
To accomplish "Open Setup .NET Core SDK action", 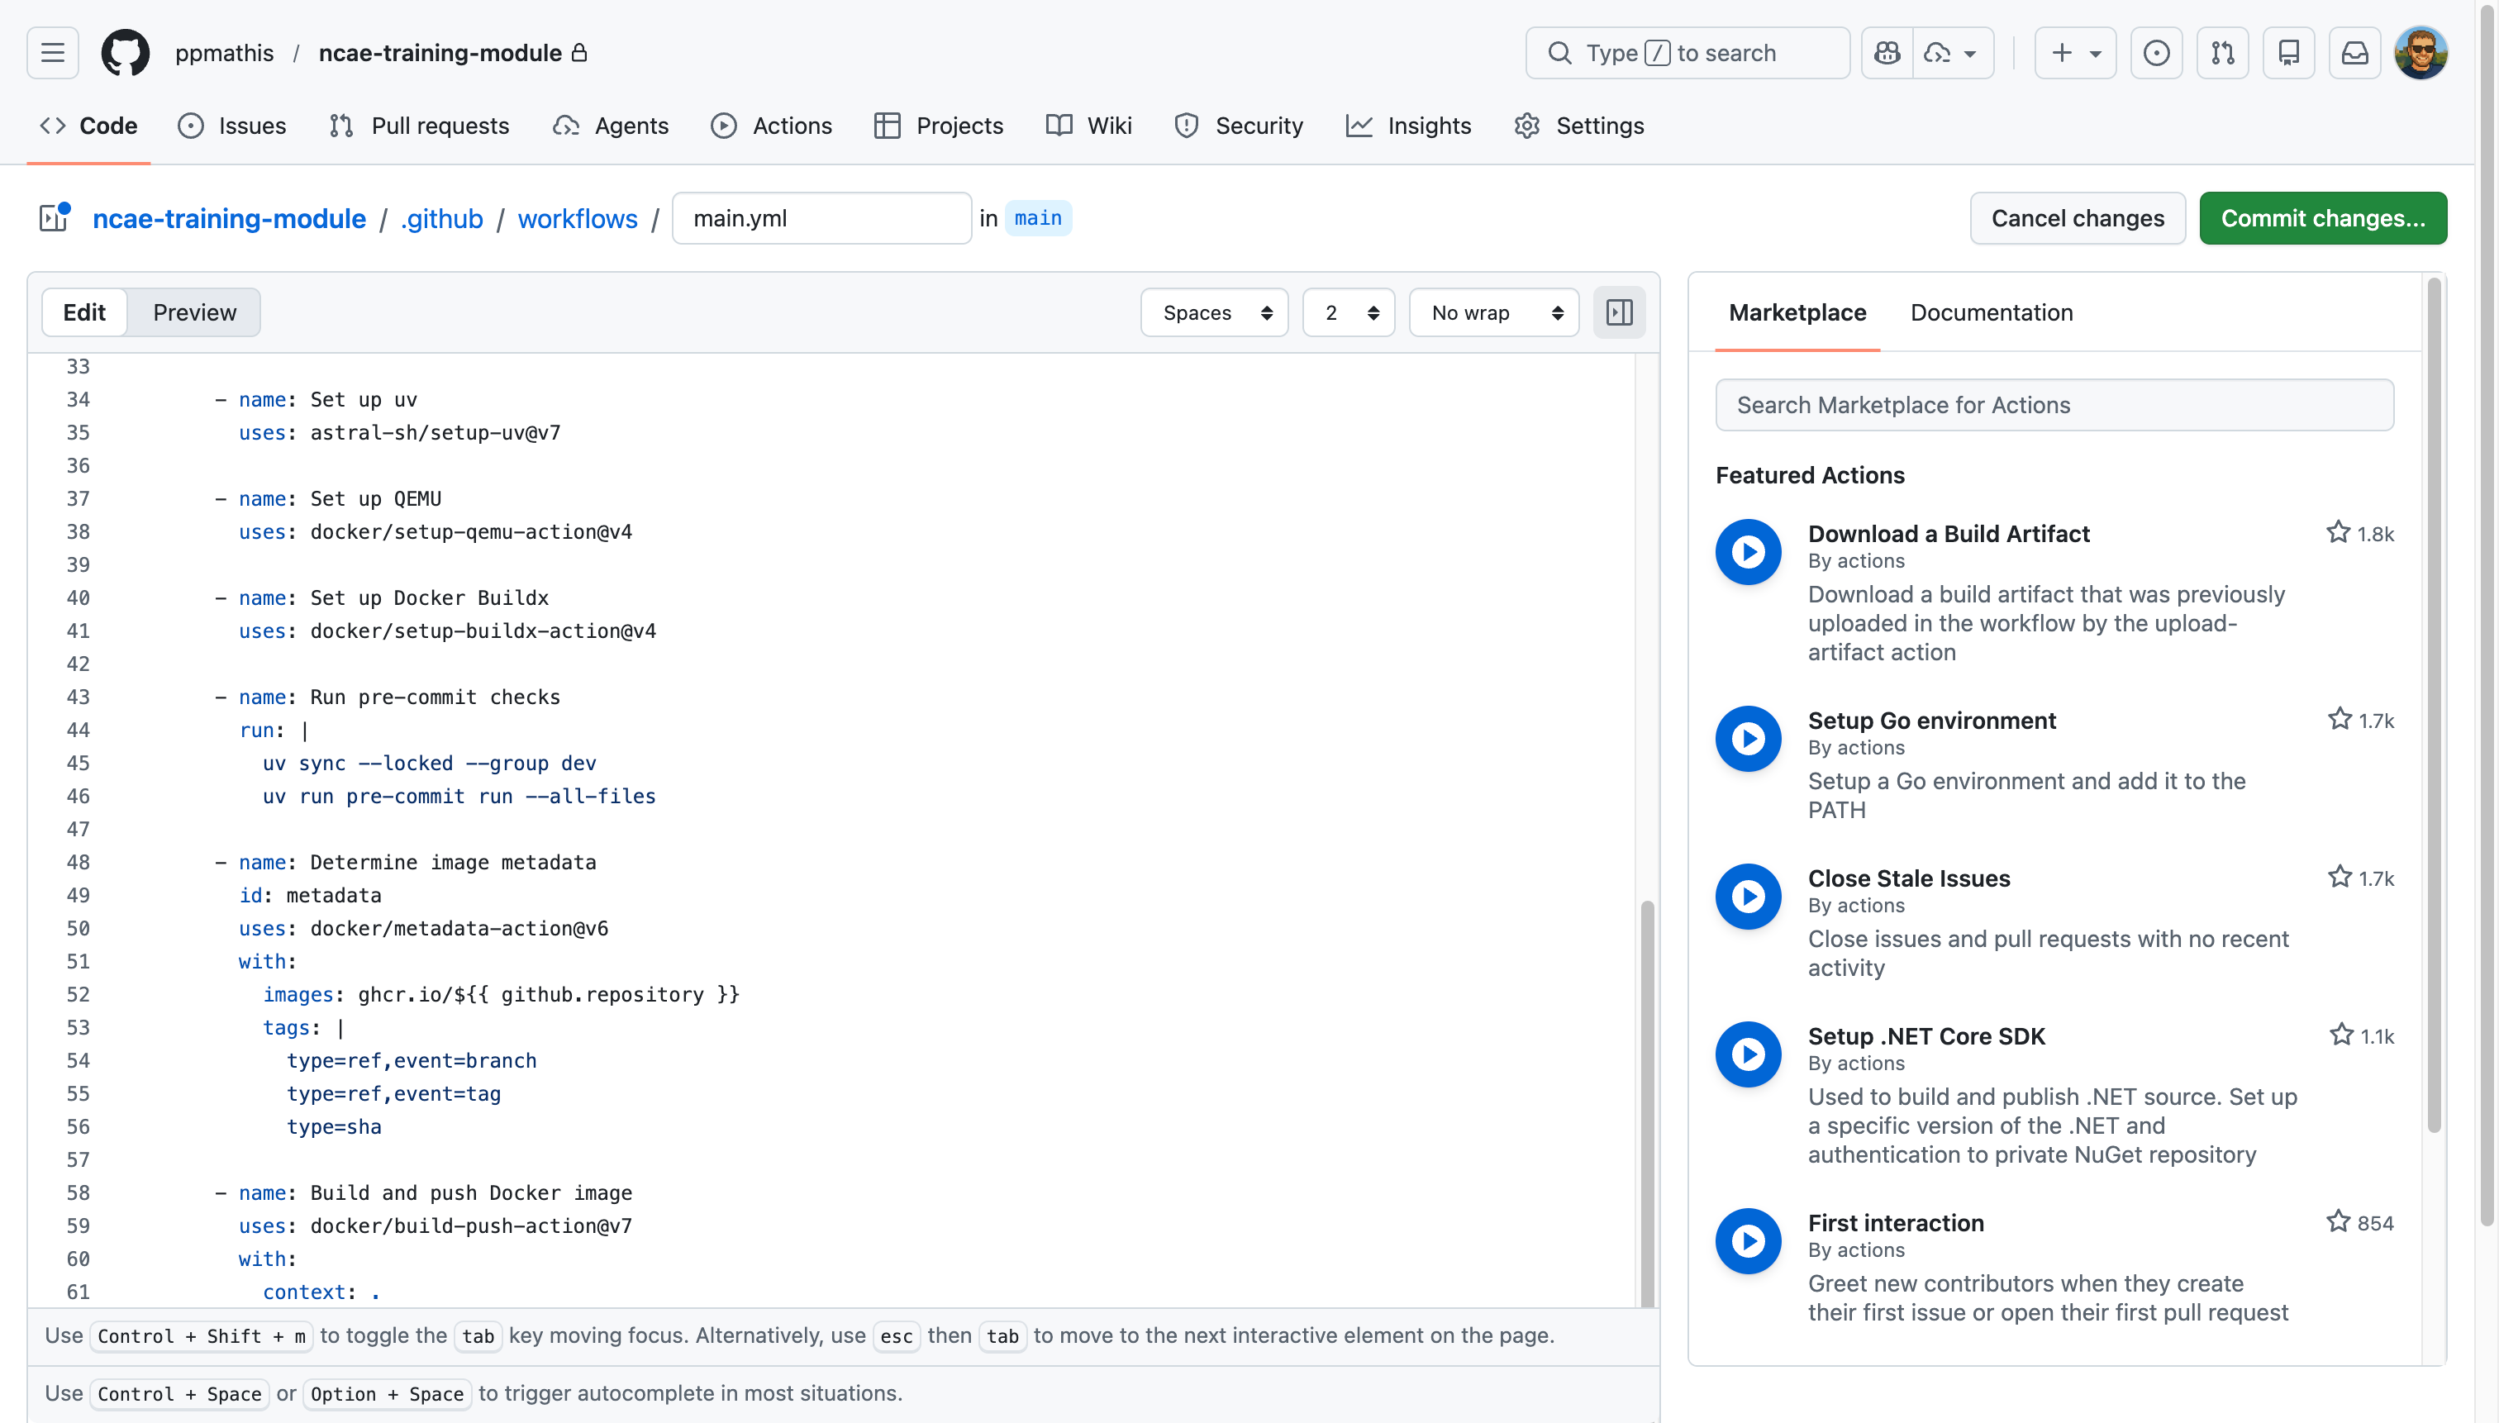I will [x=1926, y=1036].
